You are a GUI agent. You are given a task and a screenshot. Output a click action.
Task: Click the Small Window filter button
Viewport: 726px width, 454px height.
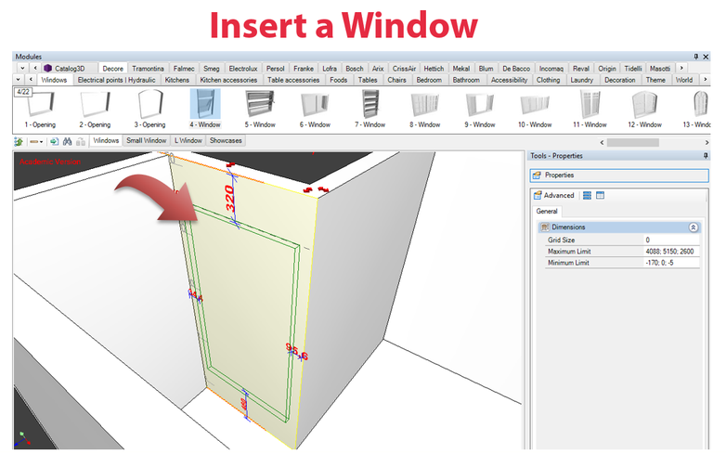147,141
